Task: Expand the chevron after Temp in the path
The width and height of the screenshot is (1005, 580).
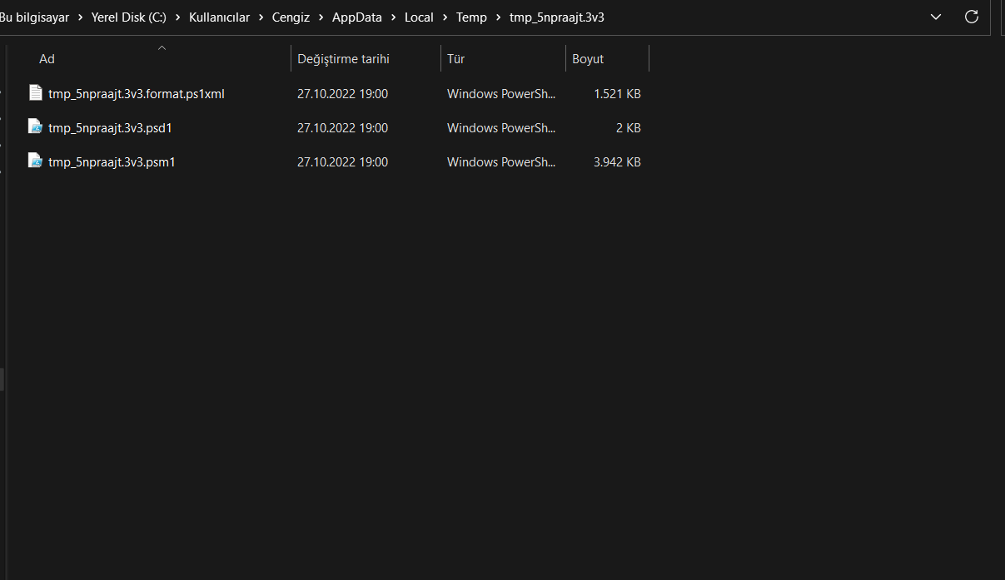Action: pos(498,17)
